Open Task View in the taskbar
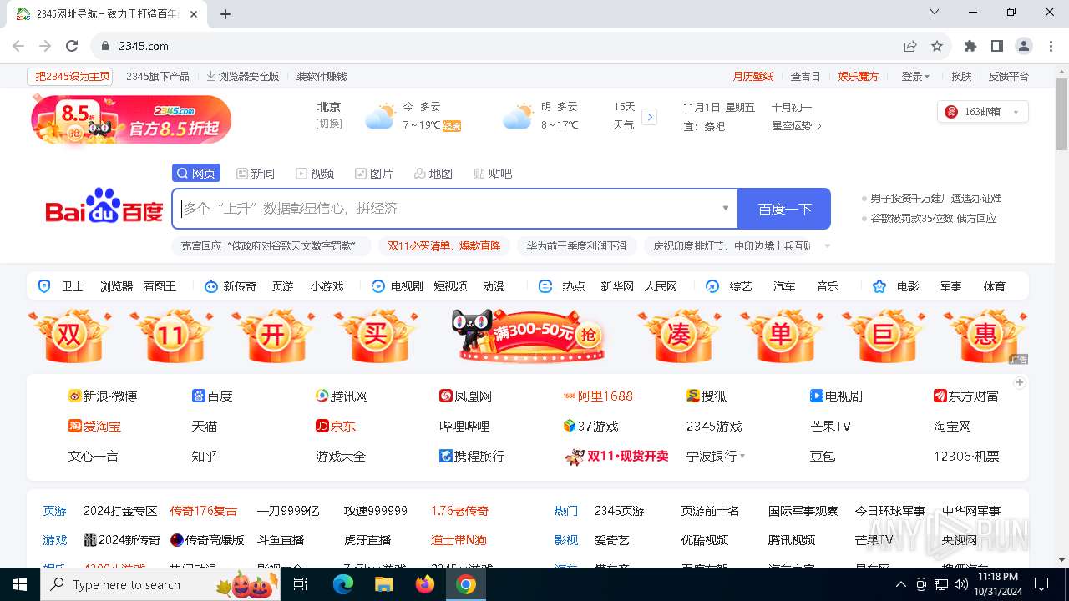The height and width of the screenshot is (601, 1069). 301,584
